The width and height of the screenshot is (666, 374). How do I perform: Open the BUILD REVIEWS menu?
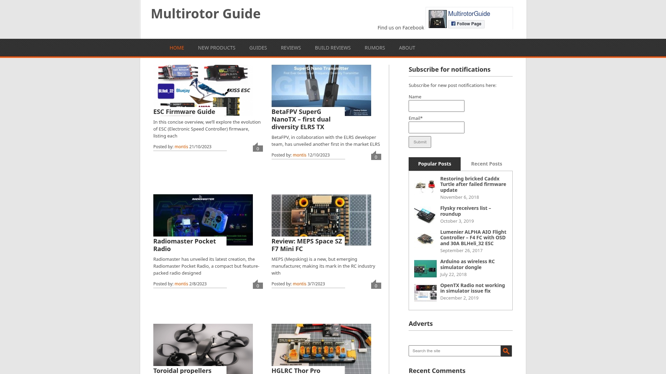(x=333, y=48)
